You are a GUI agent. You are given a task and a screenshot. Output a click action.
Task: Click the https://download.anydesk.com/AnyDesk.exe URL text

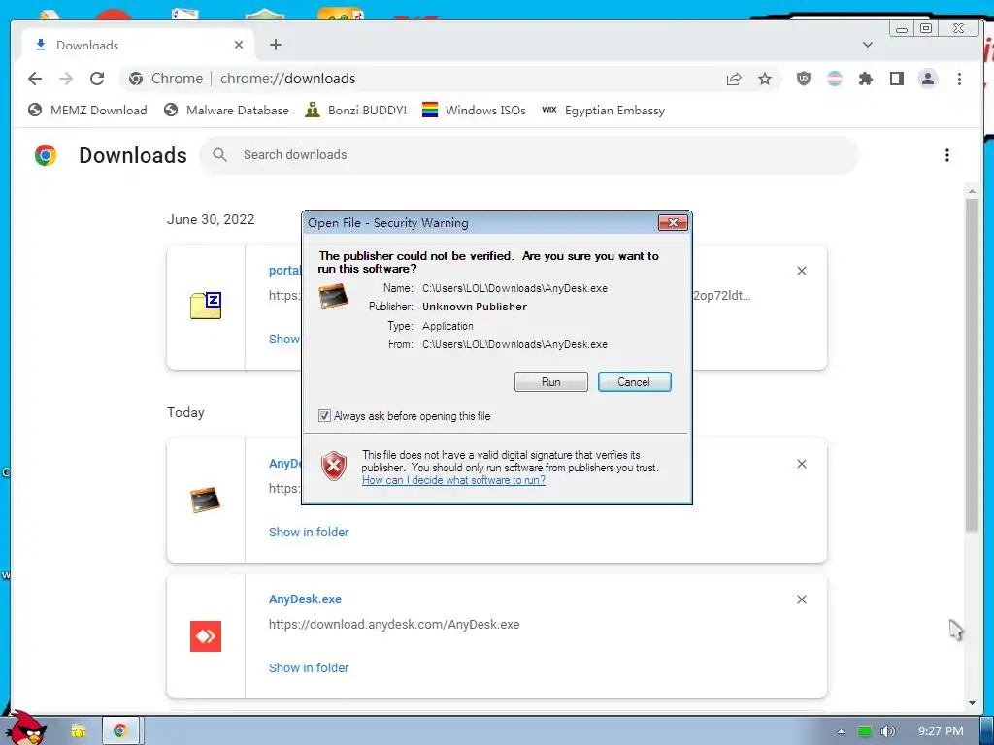point(394,625)
